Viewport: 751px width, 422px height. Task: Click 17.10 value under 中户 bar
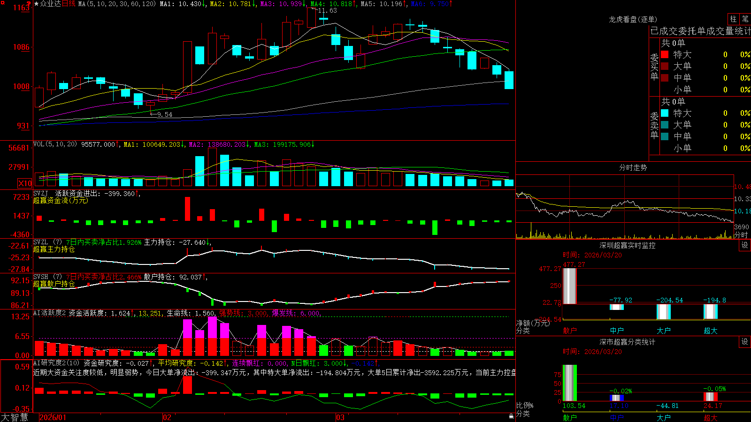coord(619,406)
